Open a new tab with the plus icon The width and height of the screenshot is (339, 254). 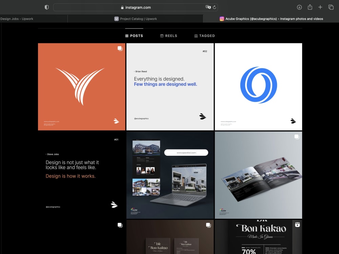(320, 7)
